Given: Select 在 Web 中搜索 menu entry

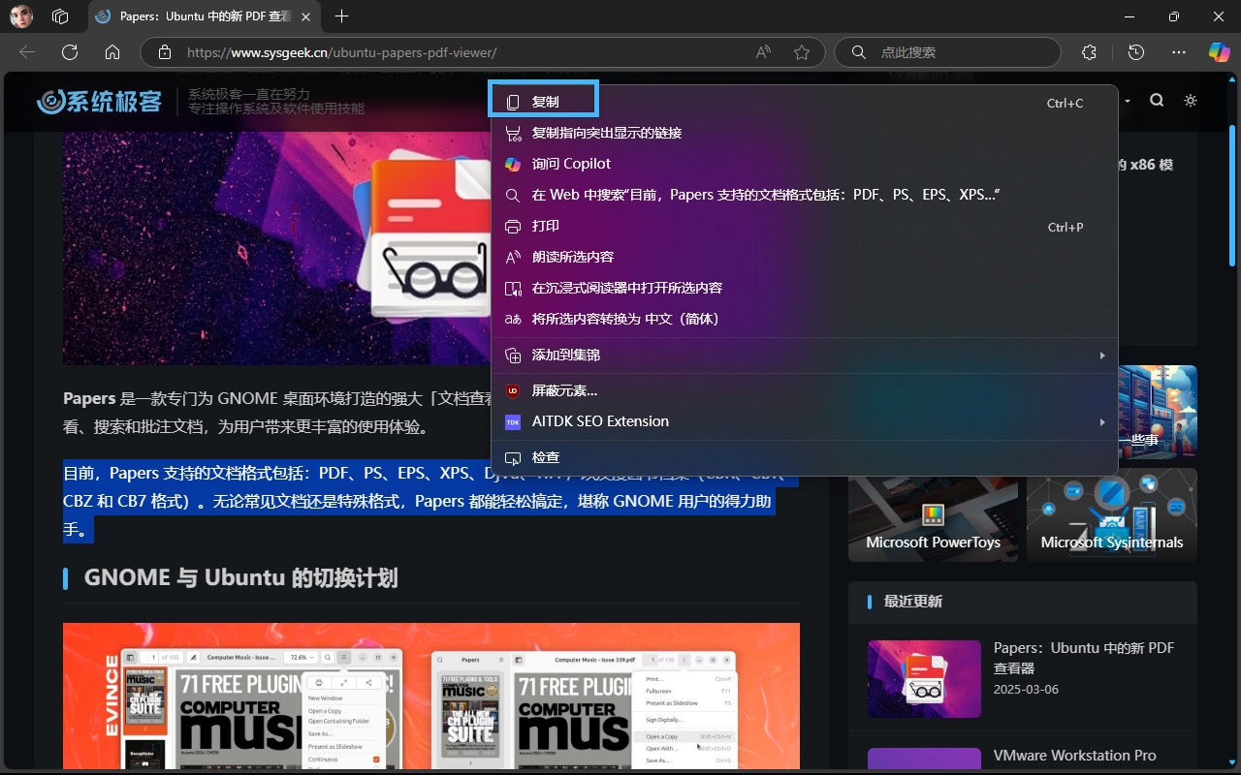Looking at the screenshot, I should point(805,195).
